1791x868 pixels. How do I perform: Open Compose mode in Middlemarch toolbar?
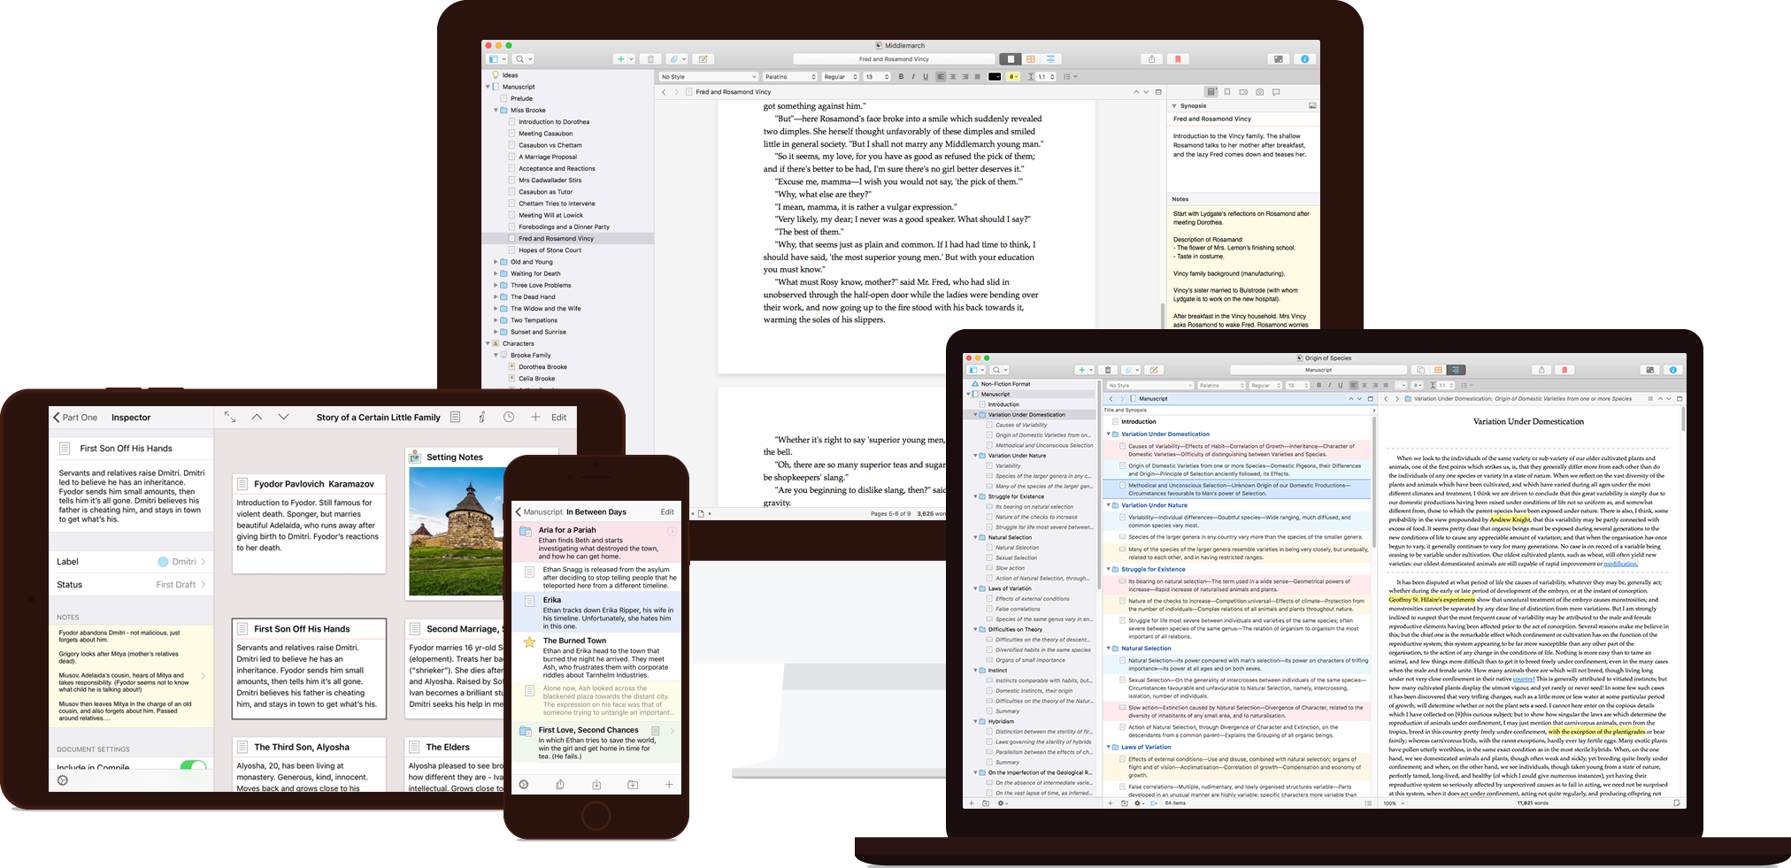(1278, 59)
